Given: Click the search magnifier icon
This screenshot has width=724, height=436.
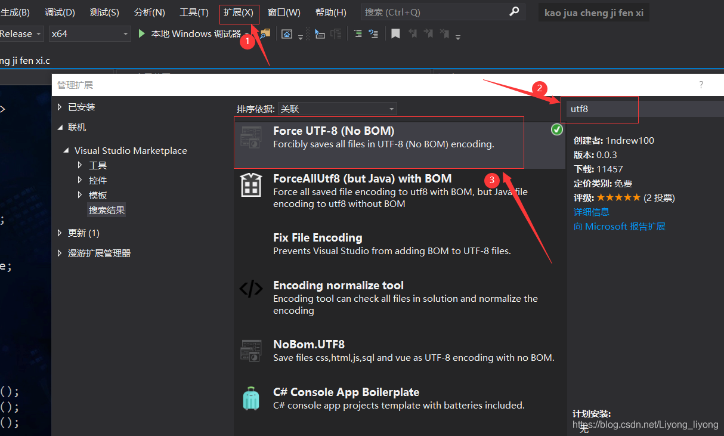Looking at the screenshot, I should point(514,11).
